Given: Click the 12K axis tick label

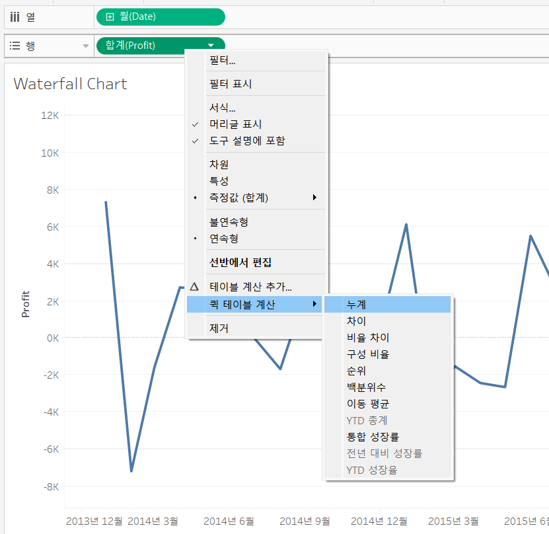Looking at the screenshot, I should pyautogui.click(x=50, y=115).
